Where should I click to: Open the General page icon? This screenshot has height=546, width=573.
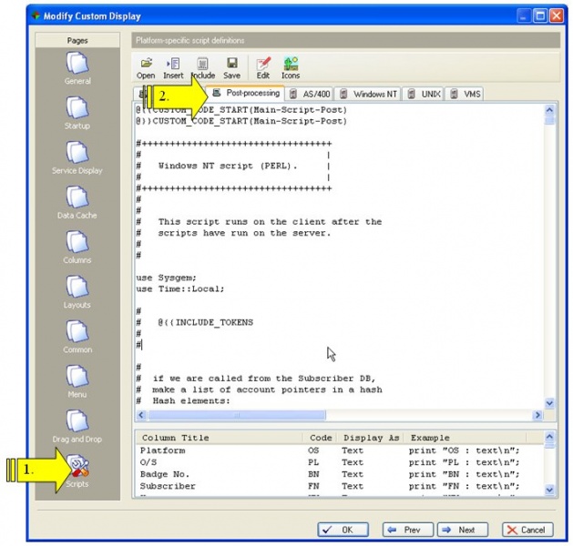click(77, 65)
